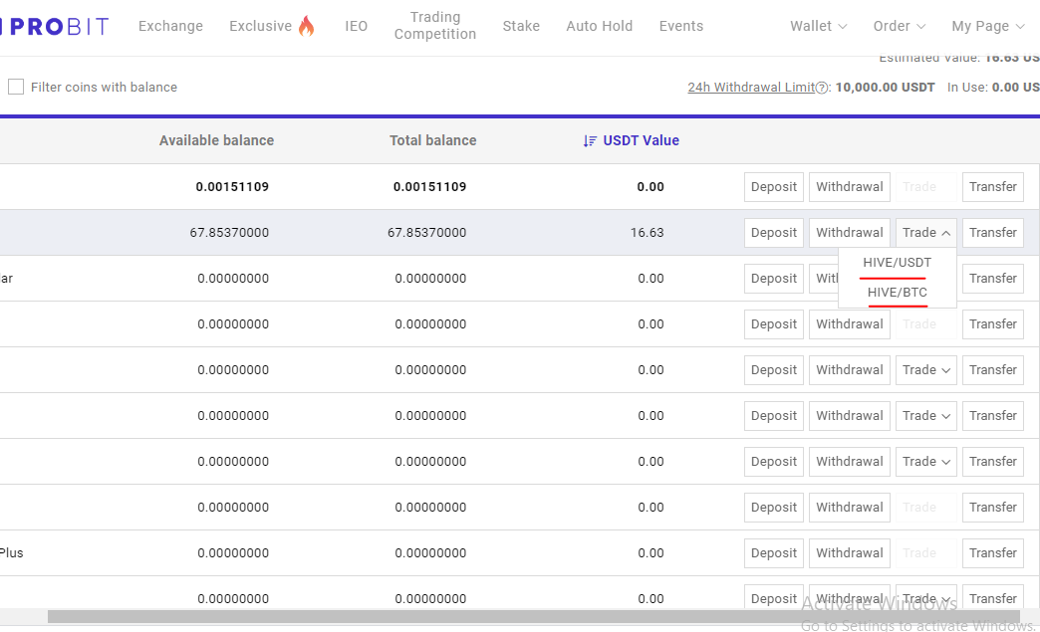
Task: Click the Available balance column header
Action: 216,140
